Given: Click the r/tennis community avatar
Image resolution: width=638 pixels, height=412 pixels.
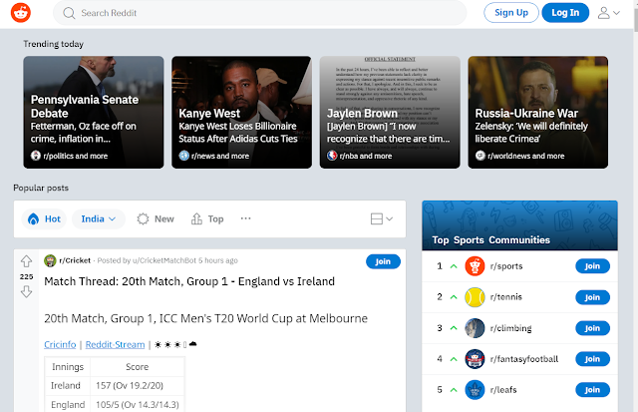Looking at the screenshot, I should pyautogui.click(x=475, y=297).
